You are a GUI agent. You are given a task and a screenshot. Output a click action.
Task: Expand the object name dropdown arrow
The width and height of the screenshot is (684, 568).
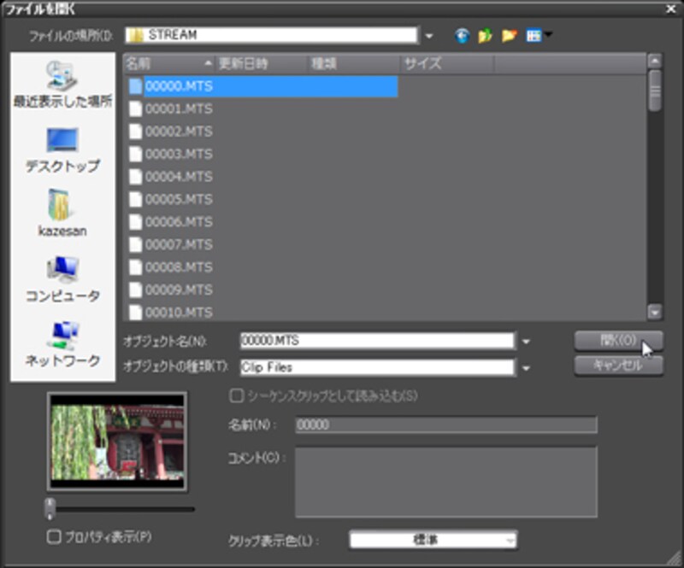tap(526, 342)
